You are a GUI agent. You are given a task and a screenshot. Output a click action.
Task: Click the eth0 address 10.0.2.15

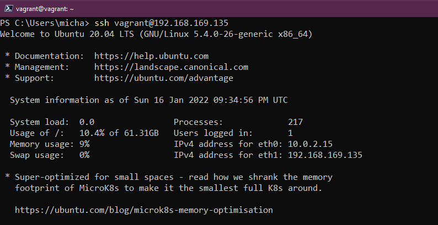[310, 144]
